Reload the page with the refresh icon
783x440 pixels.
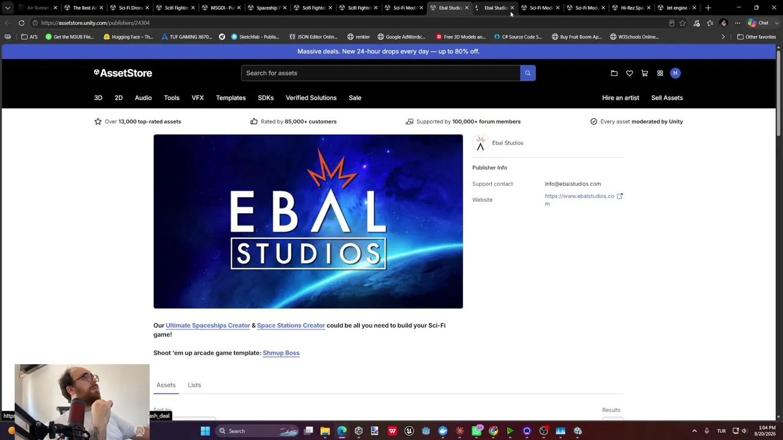pyautogui.click(x=21, y=23)
